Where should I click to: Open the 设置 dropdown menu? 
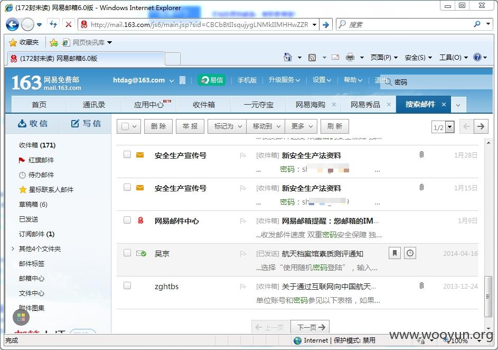click(322, 80)
